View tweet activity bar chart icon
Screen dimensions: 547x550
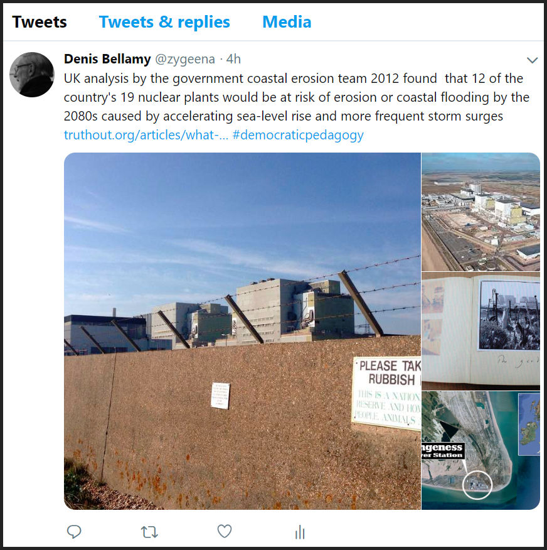pyautogui.click(x=300, y=532)
